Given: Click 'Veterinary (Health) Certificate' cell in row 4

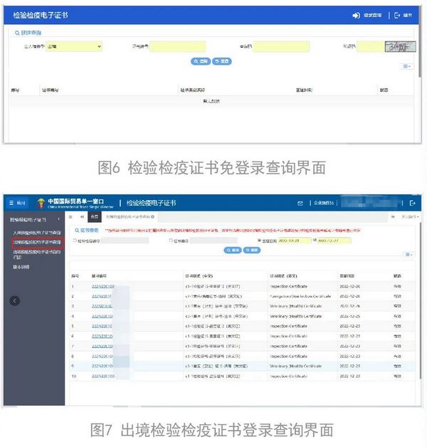Looking at the screenshot, I should tap(296, 316).
